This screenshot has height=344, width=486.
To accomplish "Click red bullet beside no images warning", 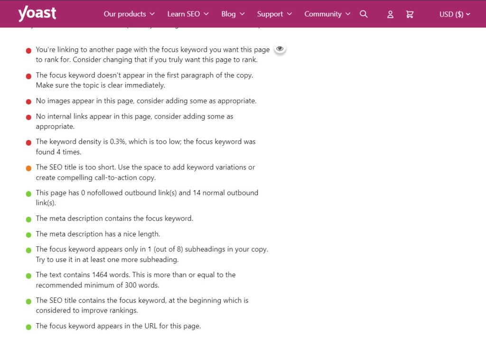I will 29,102.
